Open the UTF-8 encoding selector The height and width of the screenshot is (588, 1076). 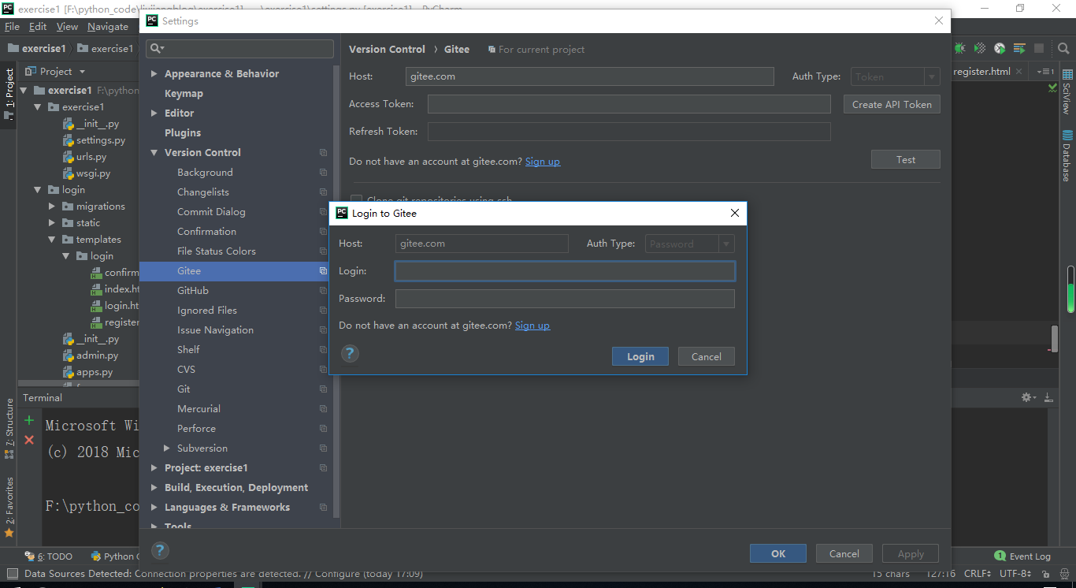pyautogui.click(x=1016, y=574)
